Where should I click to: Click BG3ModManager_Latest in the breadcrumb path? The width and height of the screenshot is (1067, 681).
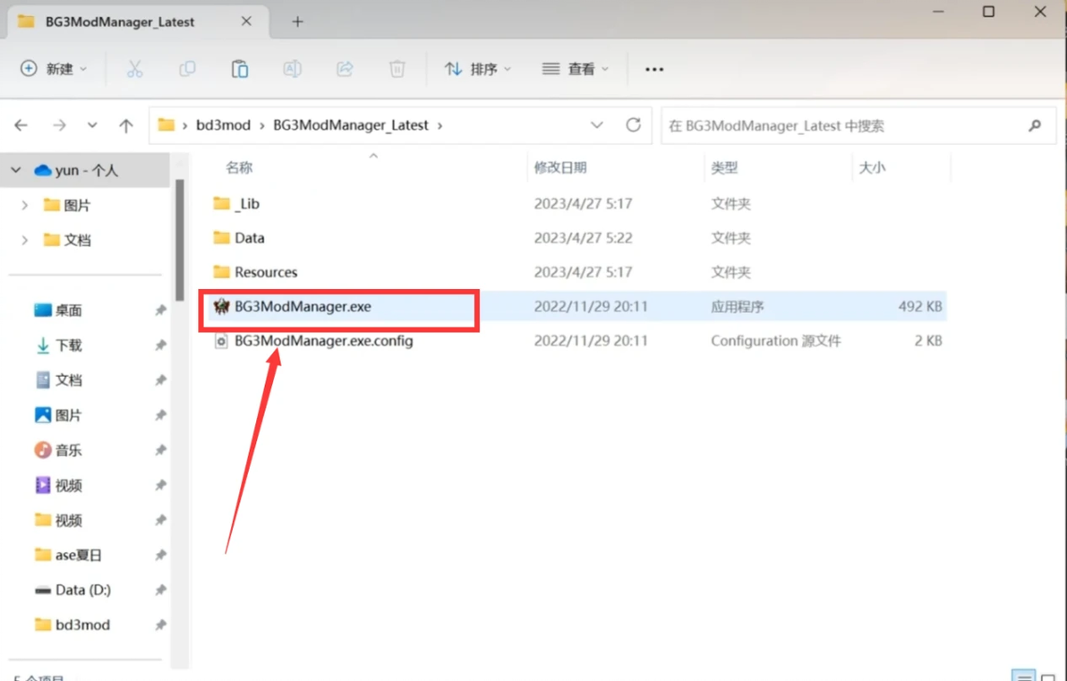351,125
